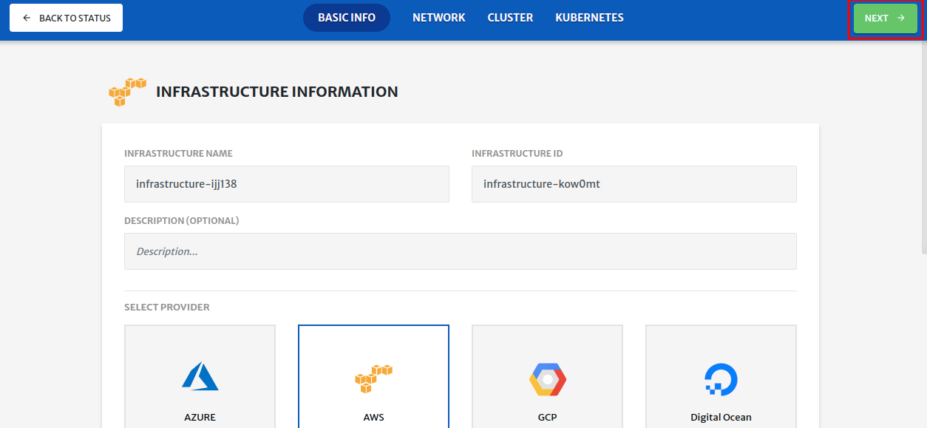Image resolution: width=927 pixels, height=428 pixels.
Task: Click the AWS cubes icon beside Infrastructure Information
Action: pos(127,92)
